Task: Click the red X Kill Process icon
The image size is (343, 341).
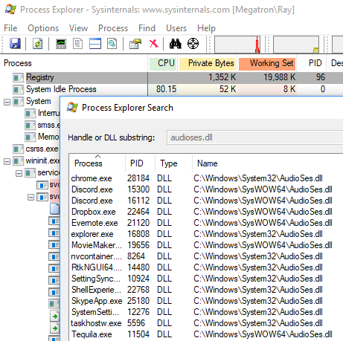Action: tap(153, 44)
